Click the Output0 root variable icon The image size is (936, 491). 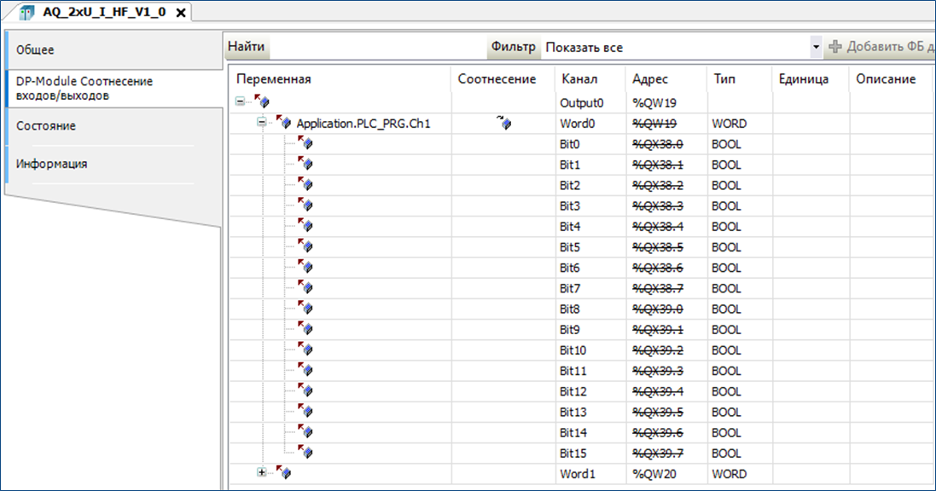pos(262,103)
